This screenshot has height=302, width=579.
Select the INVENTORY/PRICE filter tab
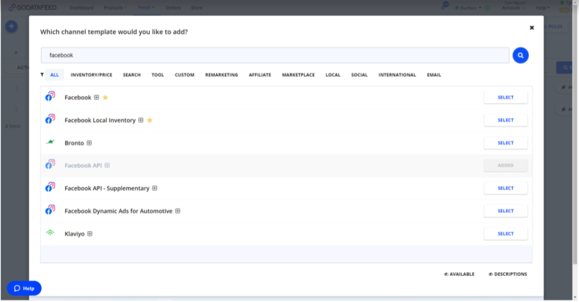[91, 75]
